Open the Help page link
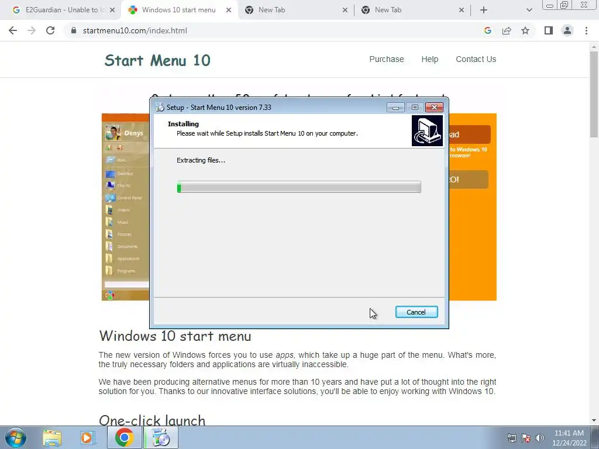The image size is (599, 449). point(430,59)
